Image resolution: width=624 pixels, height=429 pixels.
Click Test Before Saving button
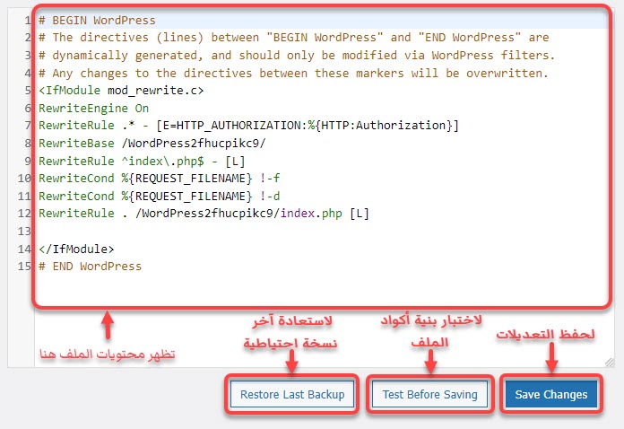coord(429,394)
